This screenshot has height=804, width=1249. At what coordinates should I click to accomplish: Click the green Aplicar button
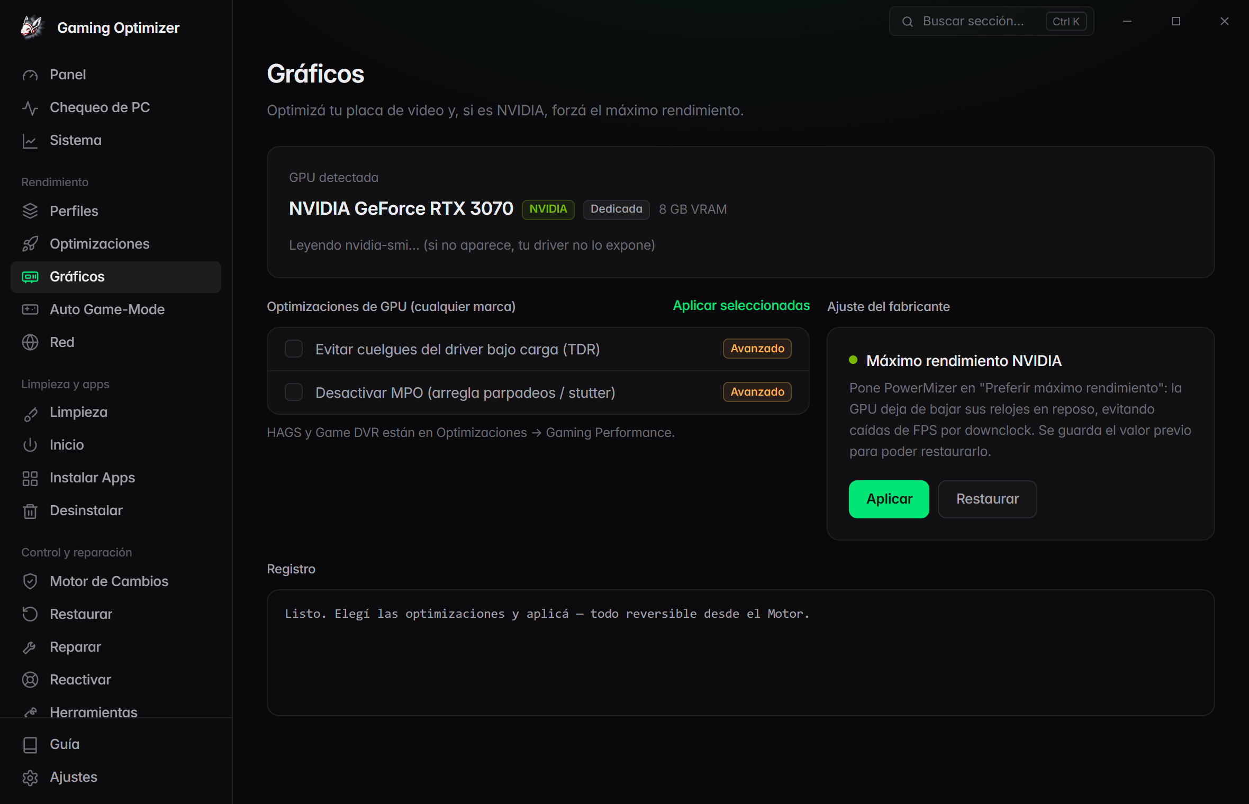889,499
